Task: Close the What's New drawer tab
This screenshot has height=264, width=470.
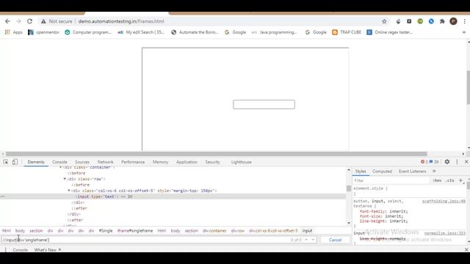Action: (x=59, y=249)
